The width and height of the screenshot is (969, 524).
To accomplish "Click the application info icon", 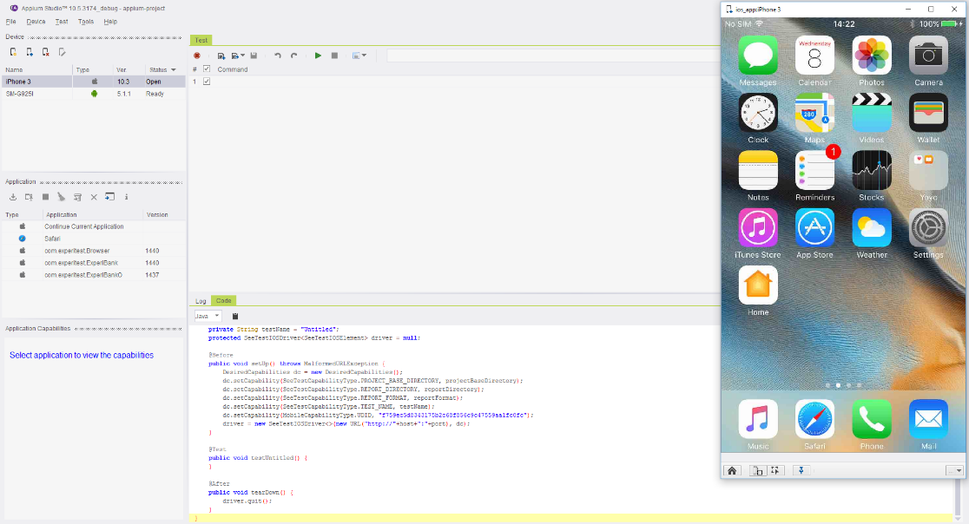I will pos(127,197).
